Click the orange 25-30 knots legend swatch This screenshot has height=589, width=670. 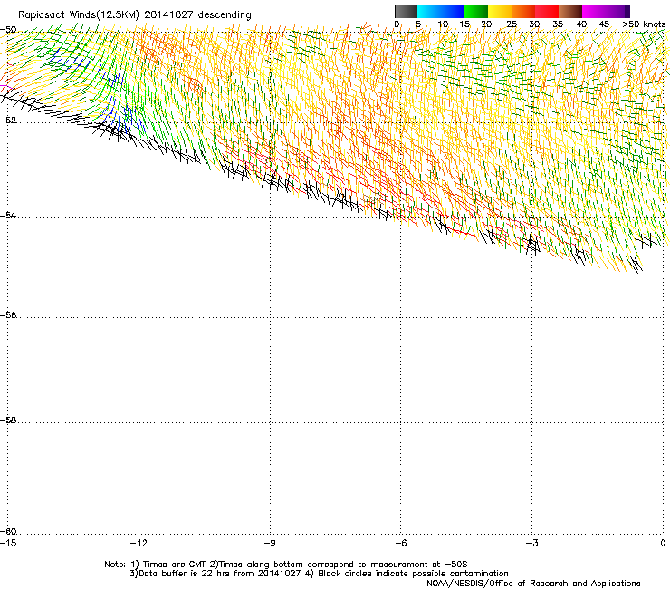pyautogui.click(x=523, y=11)
